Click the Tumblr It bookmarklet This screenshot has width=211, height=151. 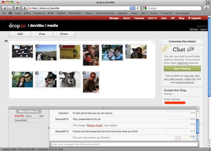tap(39, 13)
